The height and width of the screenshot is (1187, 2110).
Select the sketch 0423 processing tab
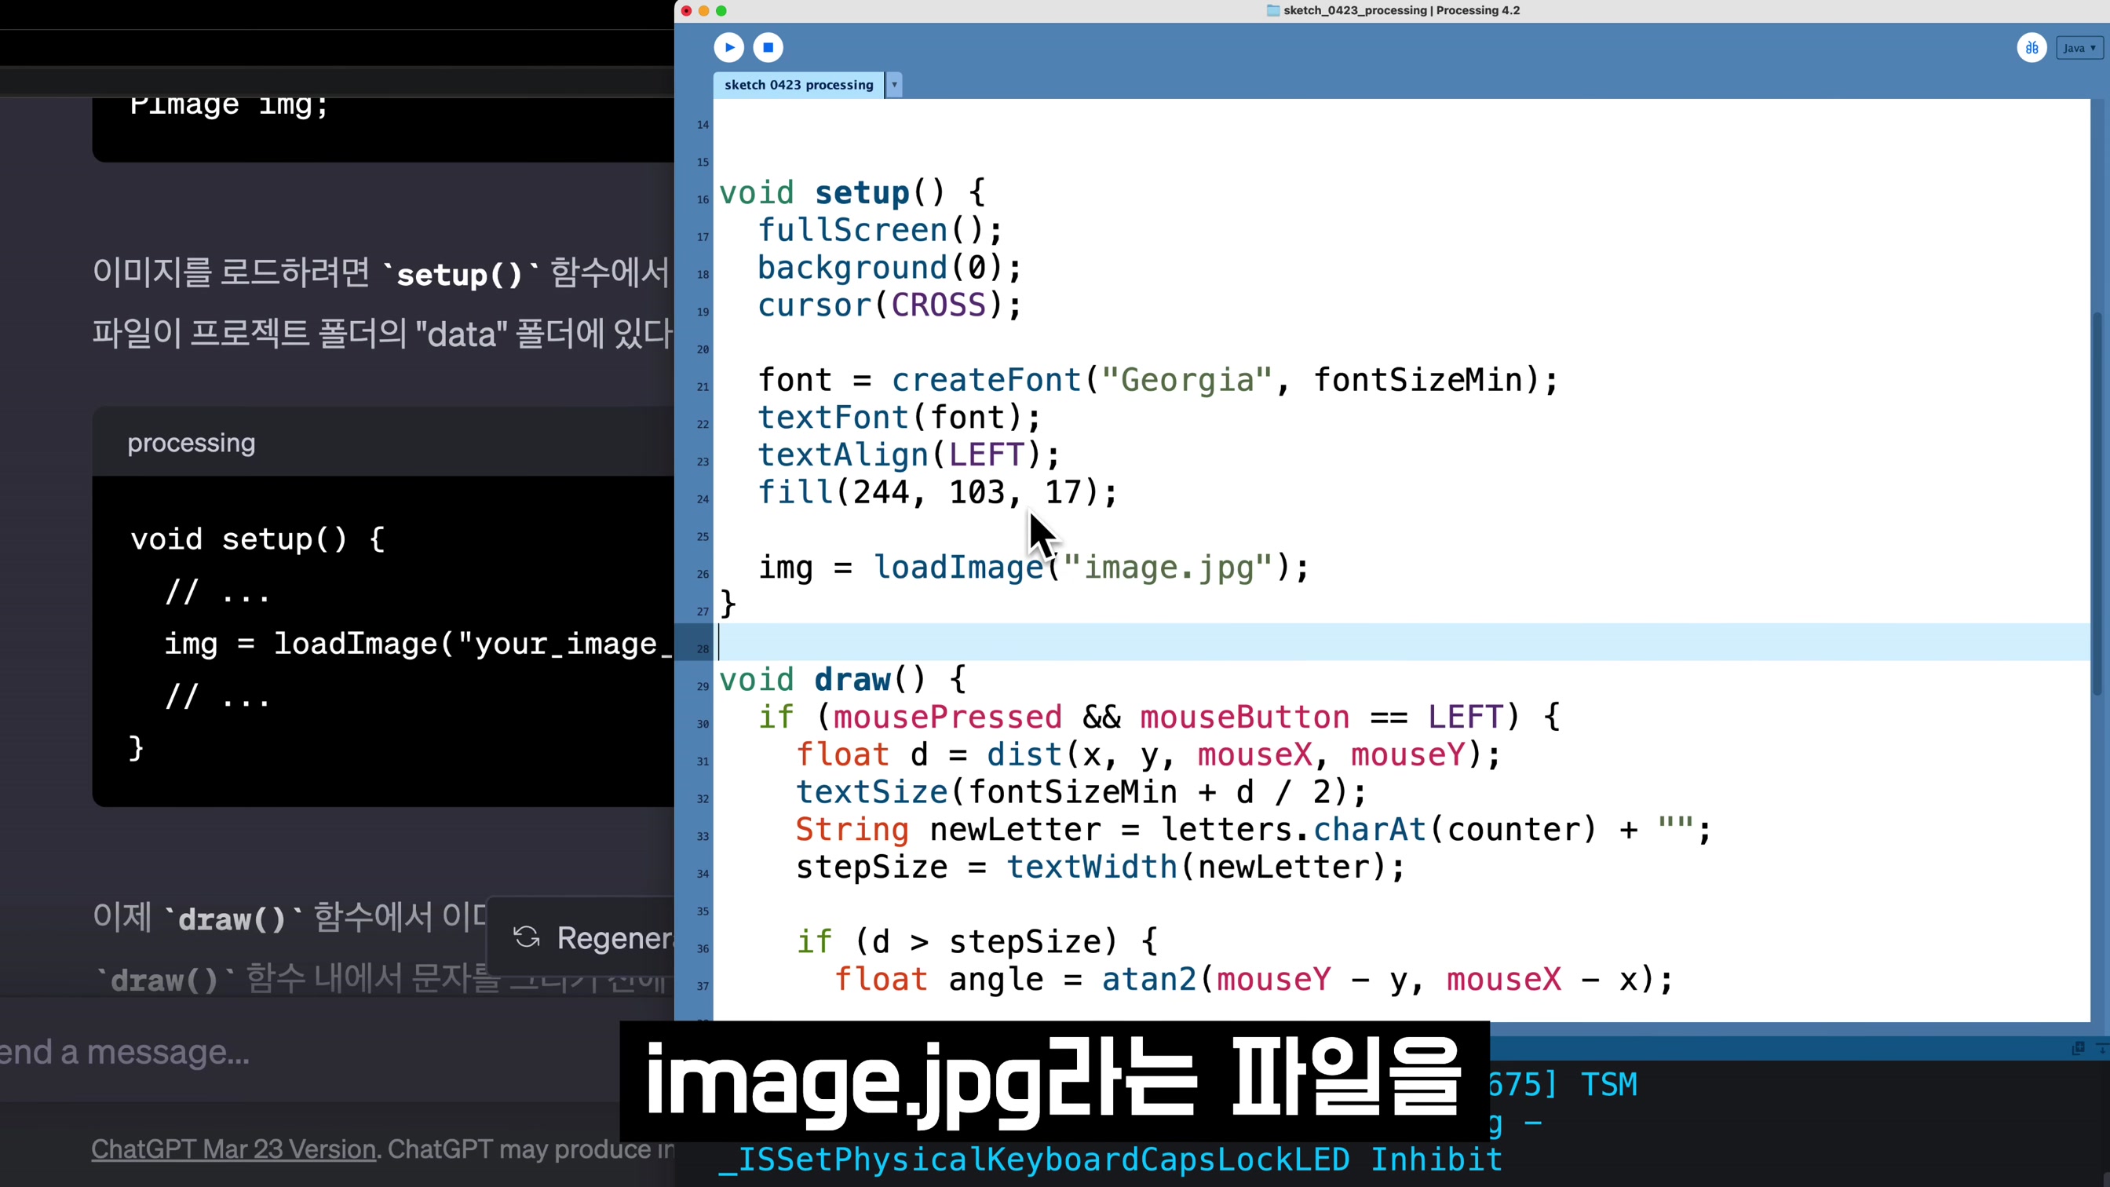[x=798, y=86]
